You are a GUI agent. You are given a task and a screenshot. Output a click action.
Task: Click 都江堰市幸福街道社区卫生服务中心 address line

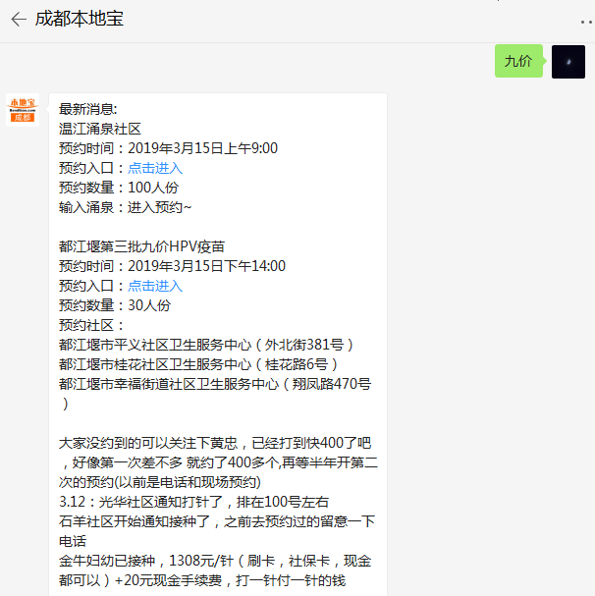(x=215, y=394)
